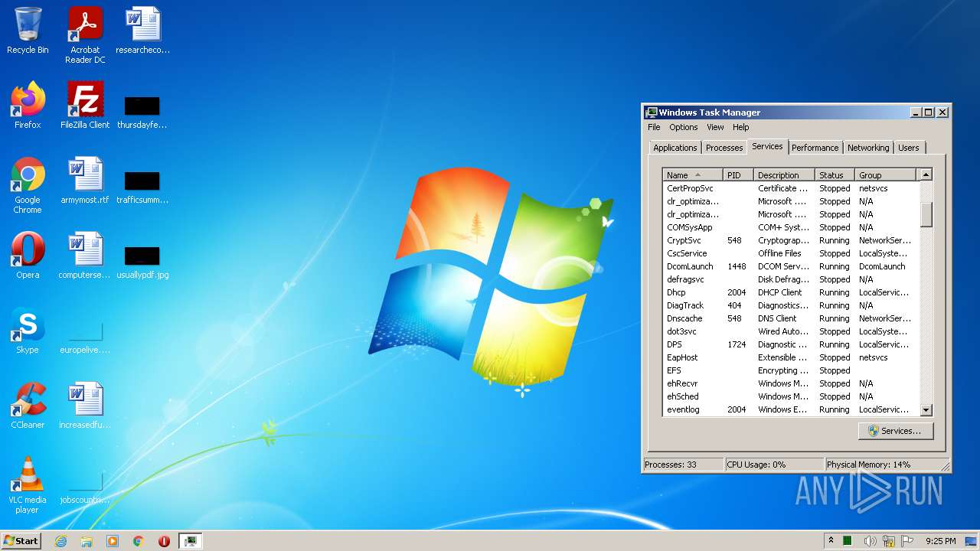
Task: Click the taskbar clock showing 9:25 PM
Action: [x=940, y=541]
